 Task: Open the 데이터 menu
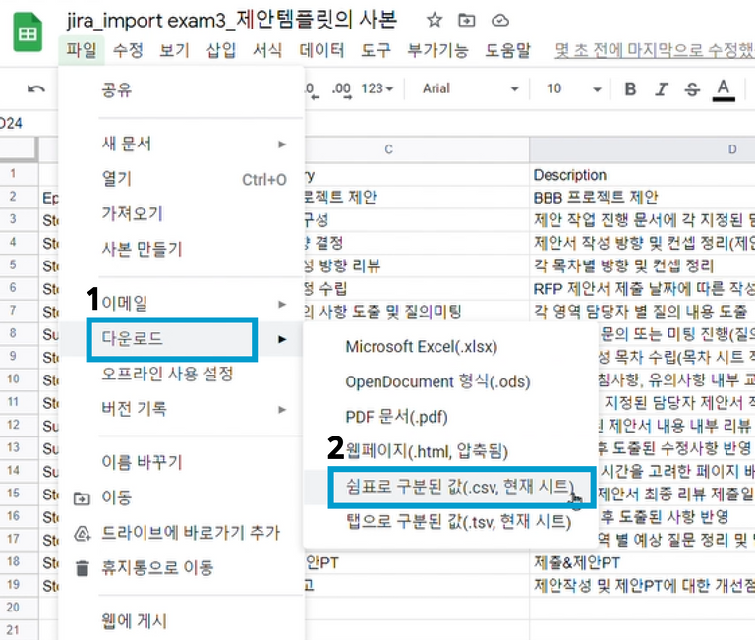[x=321, y=50]
